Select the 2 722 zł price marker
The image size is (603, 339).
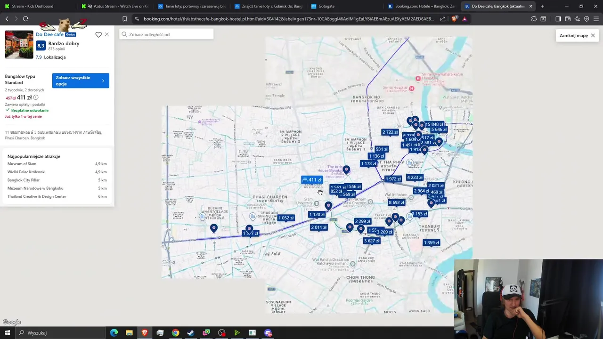(x=390, y=132)
